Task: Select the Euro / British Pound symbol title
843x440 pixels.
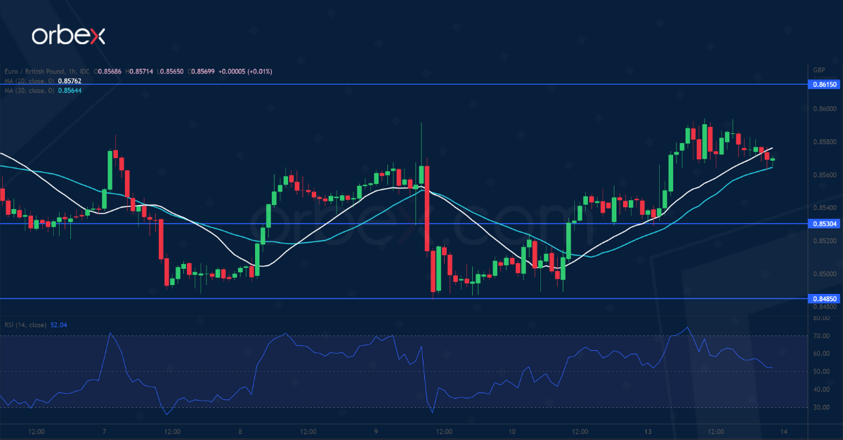Action: (47, 72)
